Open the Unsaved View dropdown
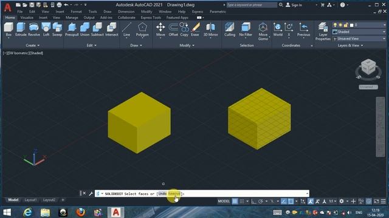Image resolution: width=389 pixels, height=218 pixels. click(x=359, y=39)
